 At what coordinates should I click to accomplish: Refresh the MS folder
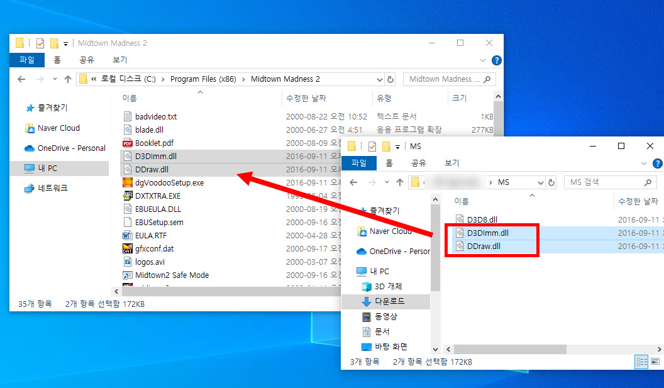tap(551, 182)
